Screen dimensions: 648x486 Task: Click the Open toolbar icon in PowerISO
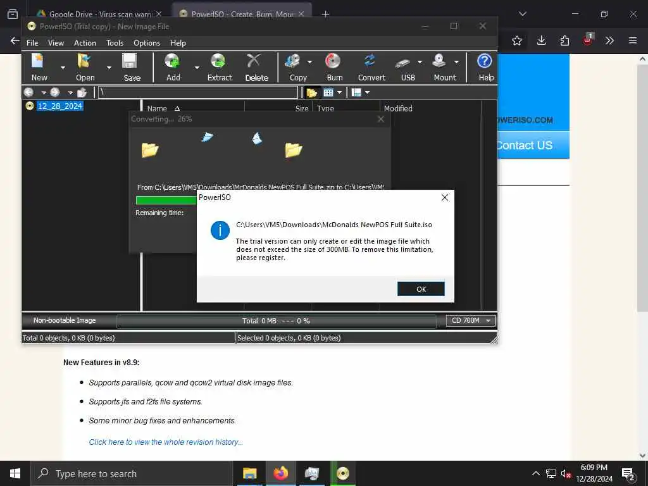pyautogui.click(x=84, y=61)
